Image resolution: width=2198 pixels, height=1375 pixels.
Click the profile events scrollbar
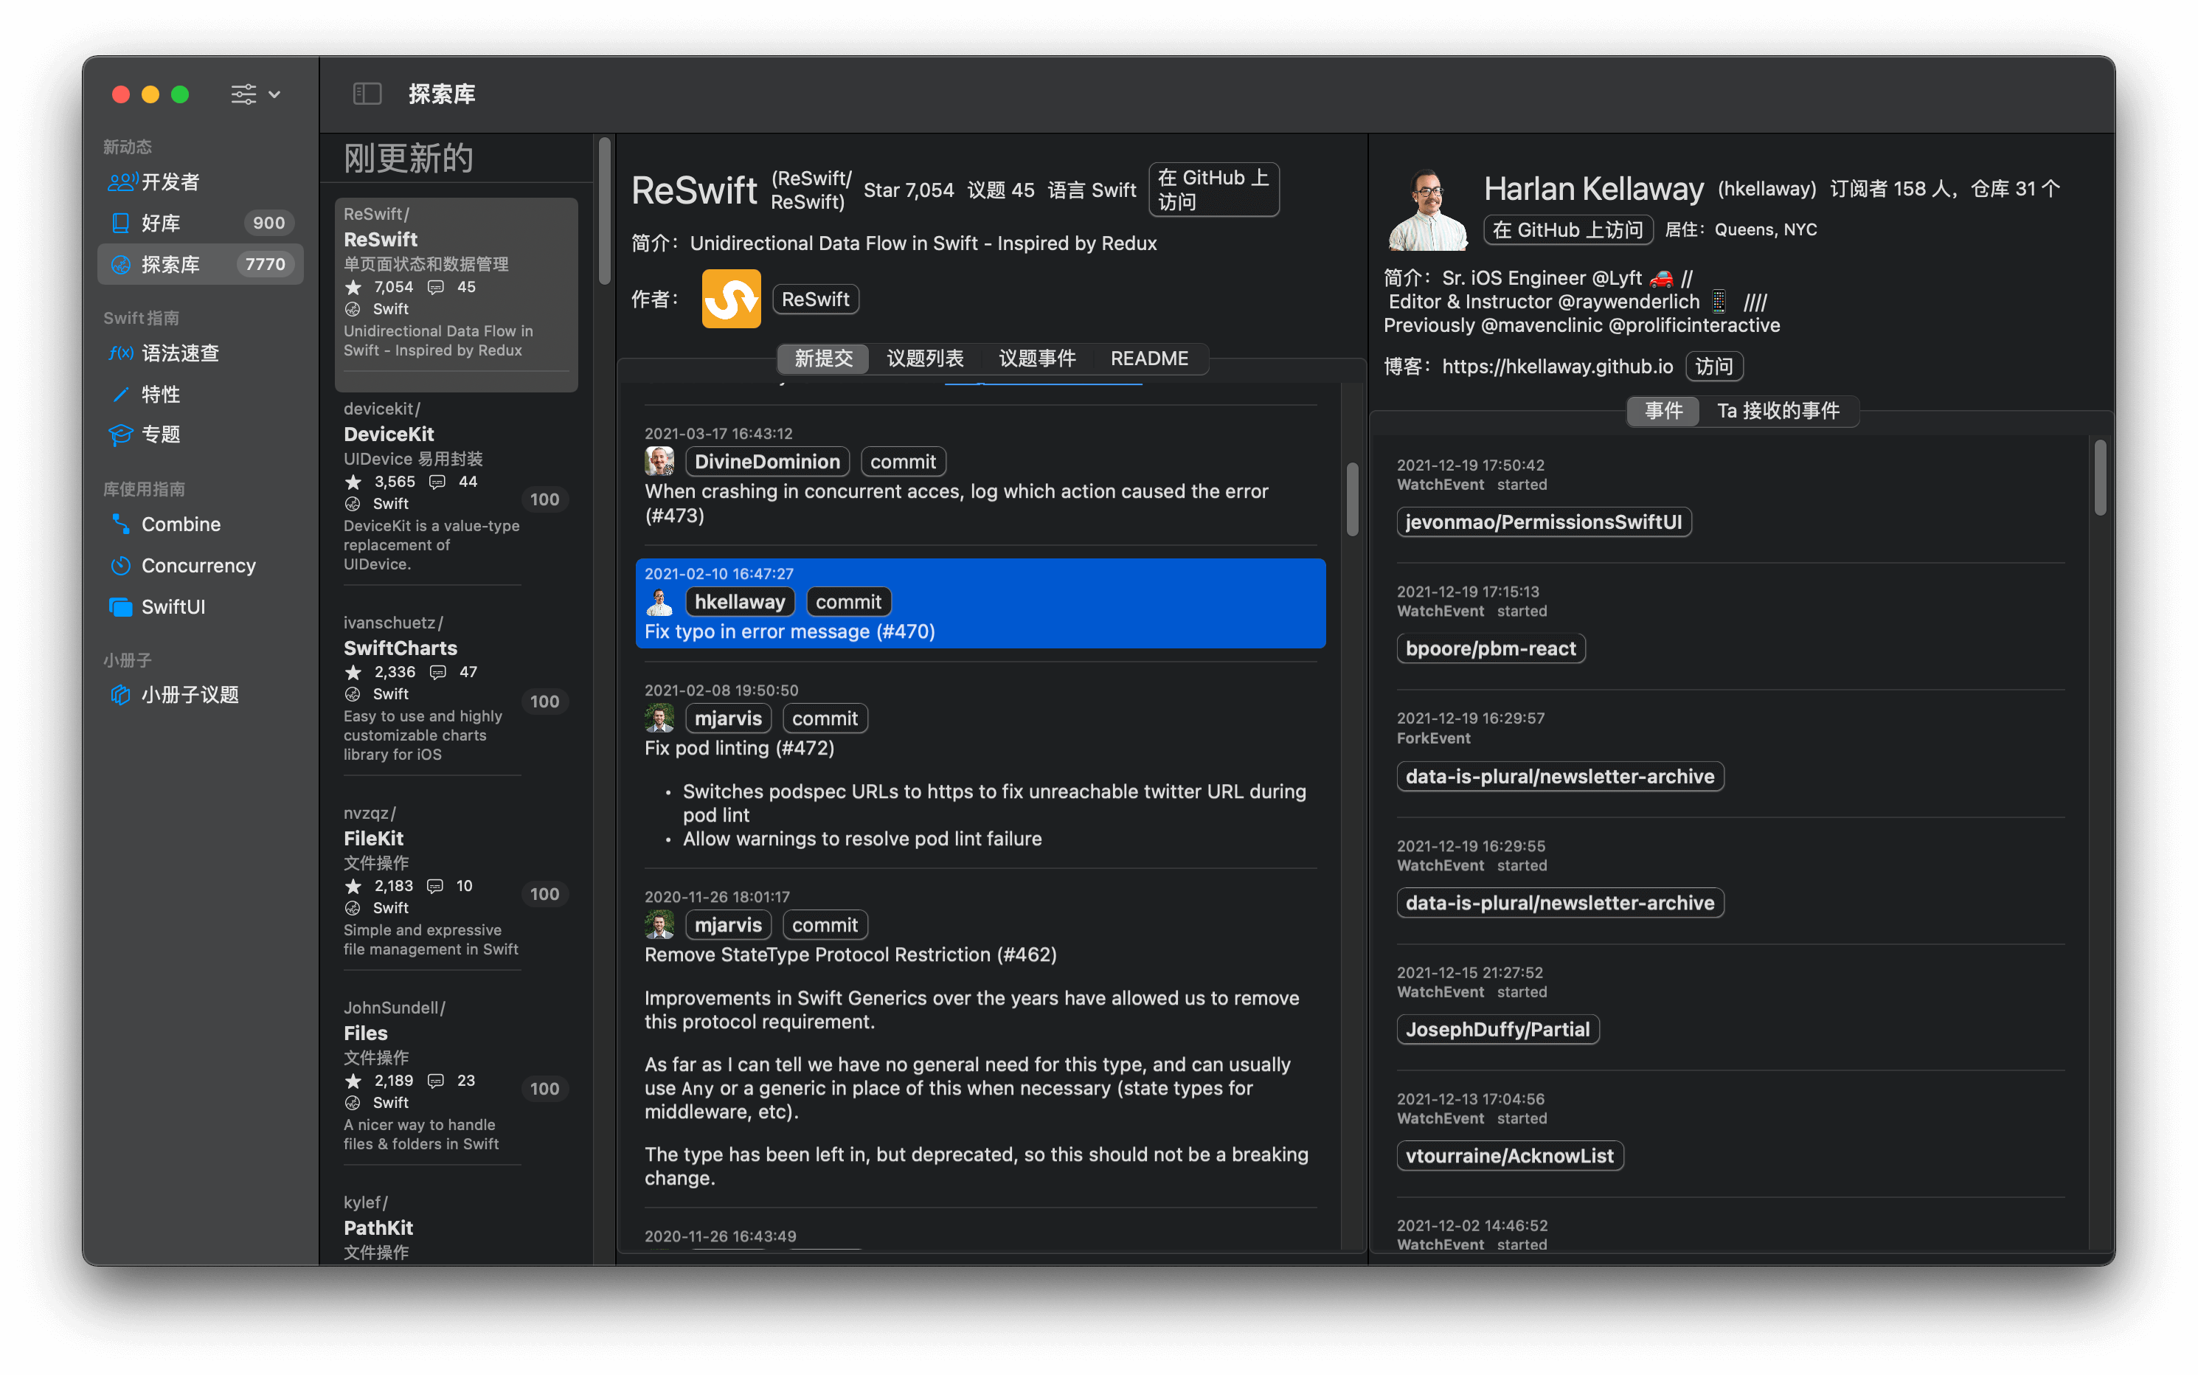click(x=2100, y=477)
